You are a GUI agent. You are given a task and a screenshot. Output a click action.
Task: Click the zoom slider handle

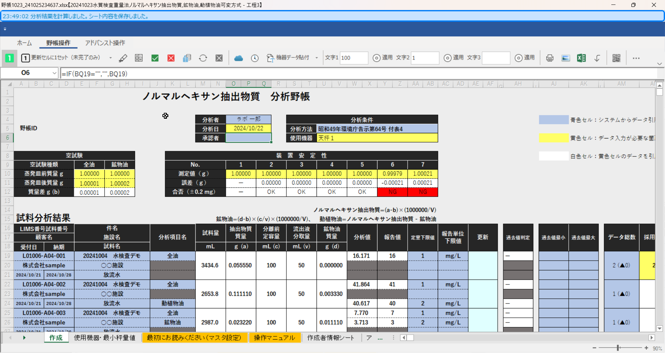[x=618, y=348]
